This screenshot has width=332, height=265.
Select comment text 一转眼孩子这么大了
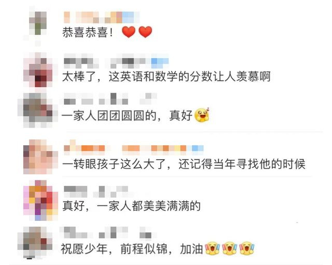pos(115,164)
